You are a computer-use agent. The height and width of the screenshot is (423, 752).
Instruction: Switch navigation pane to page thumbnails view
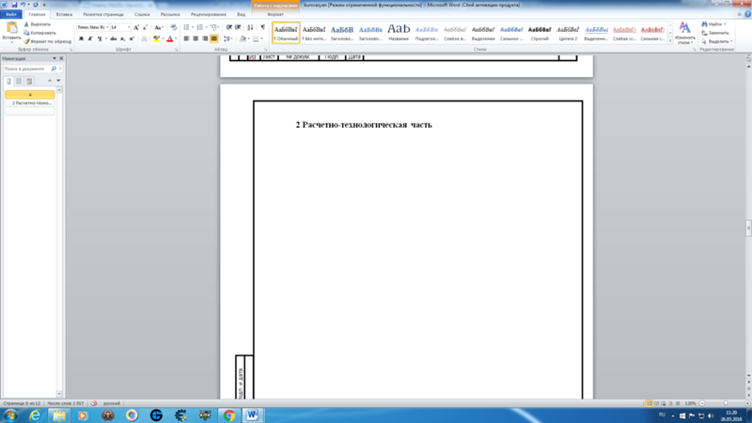click(x=19, y=81)
